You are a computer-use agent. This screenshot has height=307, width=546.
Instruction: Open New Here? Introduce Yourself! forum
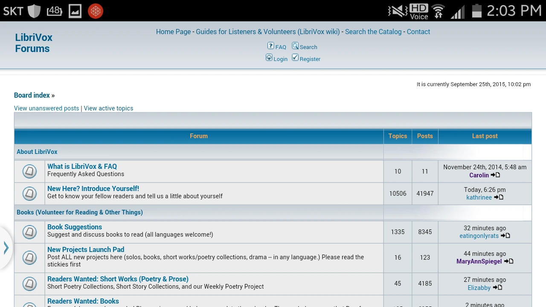click(93, 188)
